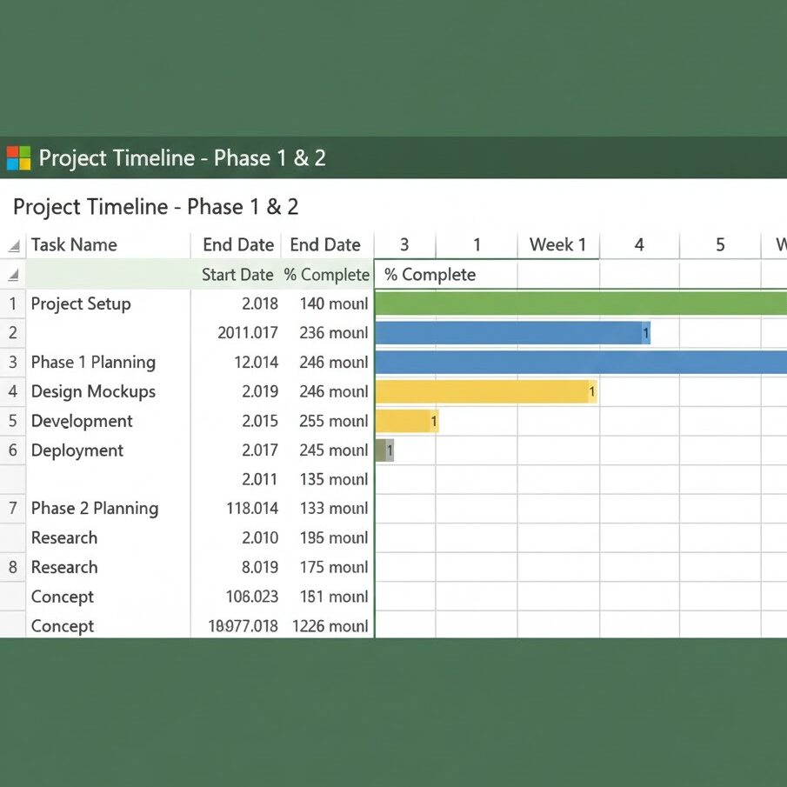This screenshot has width=787, height=787.
Task: Select the yellow Design Mockups progress bar
Action: [484, 391]
